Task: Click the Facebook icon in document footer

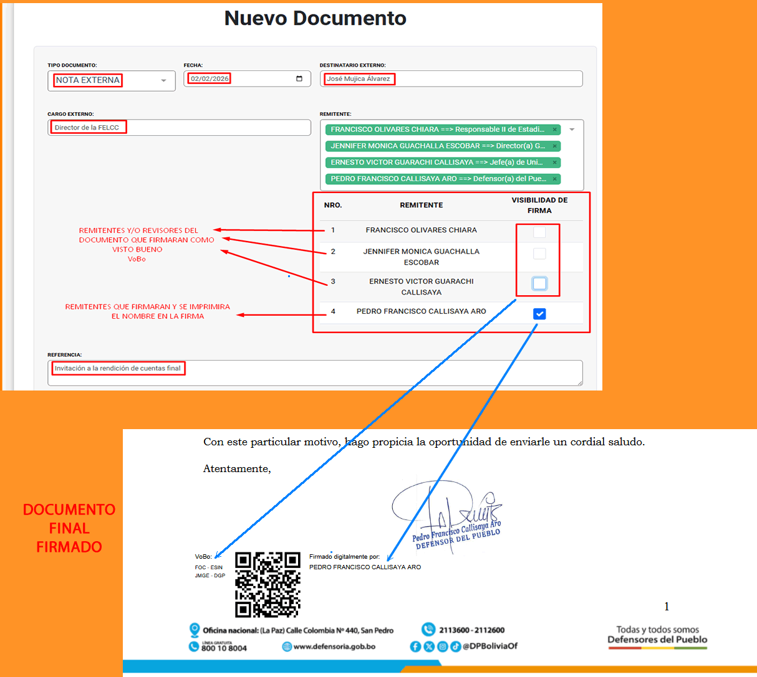Action: pyautogui.click(x=415, y=646)
